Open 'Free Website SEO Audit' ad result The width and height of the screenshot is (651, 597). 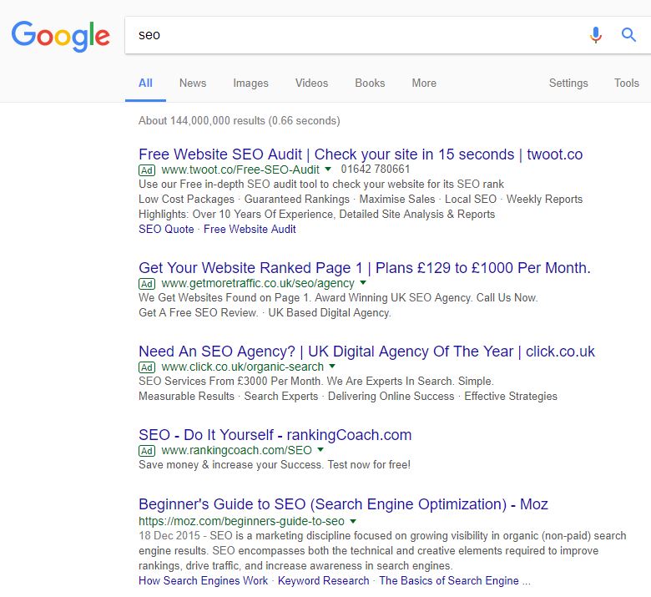click(361, 154)
